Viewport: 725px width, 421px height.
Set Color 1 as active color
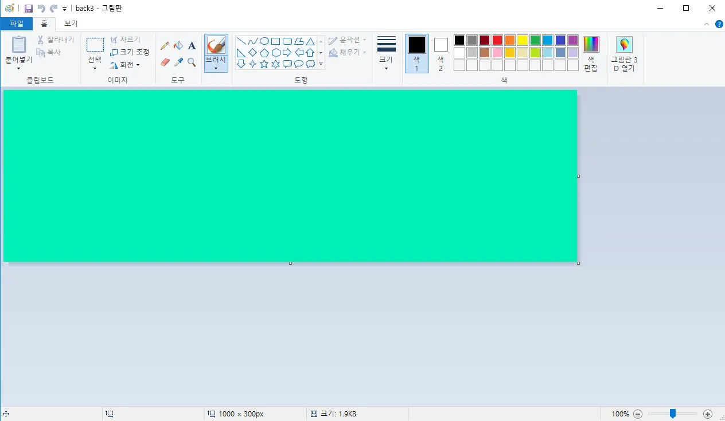(x=416, y=52)
